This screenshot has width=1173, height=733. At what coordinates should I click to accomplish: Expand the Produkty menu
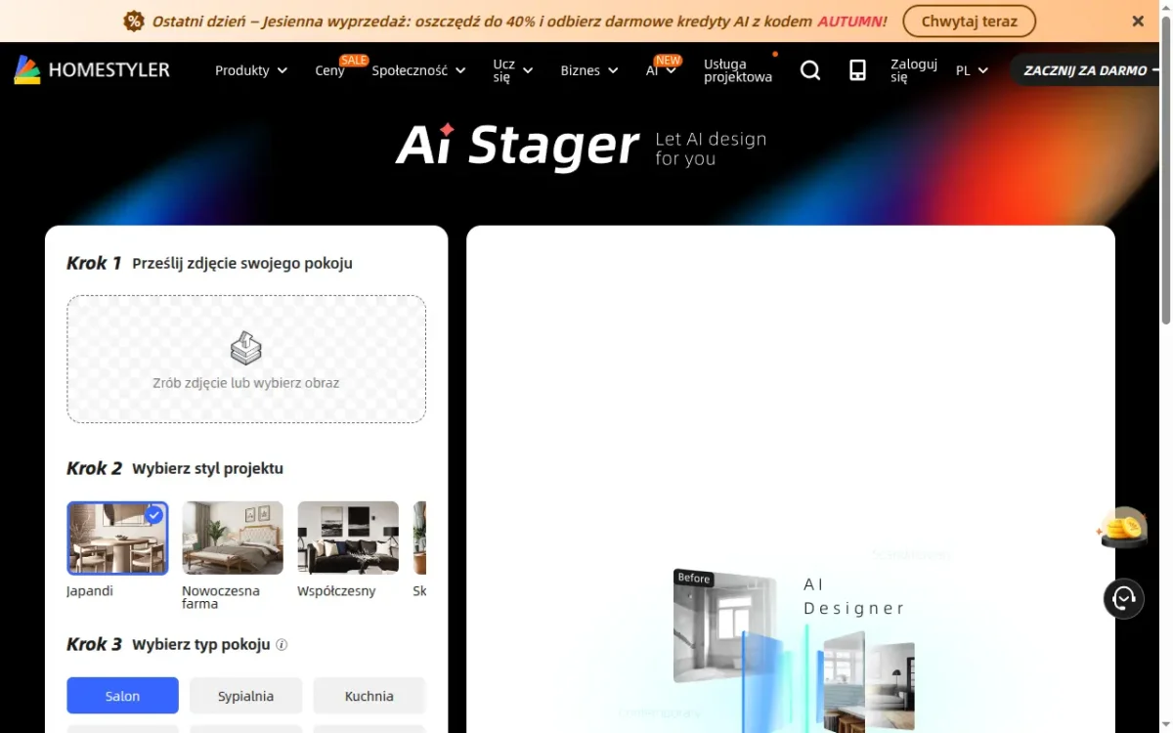[251, 70]
